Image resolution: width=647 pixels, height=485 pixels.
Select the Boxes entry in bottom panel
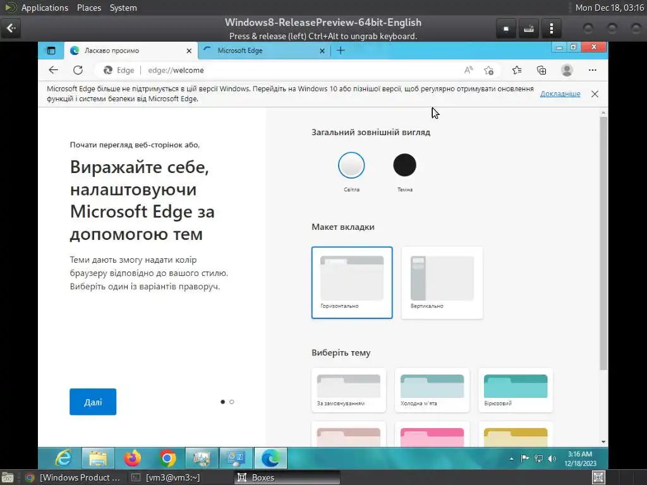coord(287,477)
